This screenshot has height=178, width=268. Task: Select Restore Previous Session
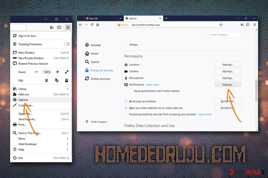(41, 63)
